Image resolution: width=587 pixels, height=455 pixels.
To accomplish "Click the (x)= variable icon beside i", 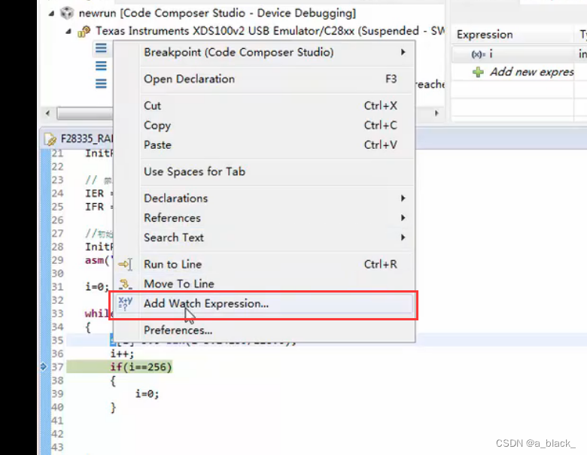I will point(478,54).
